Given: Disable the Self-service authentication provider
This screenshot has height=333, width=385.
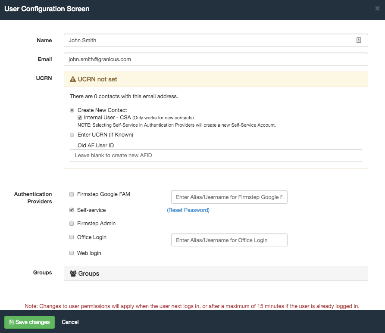Looking at the screenshot, I should (x=71, y=210).
